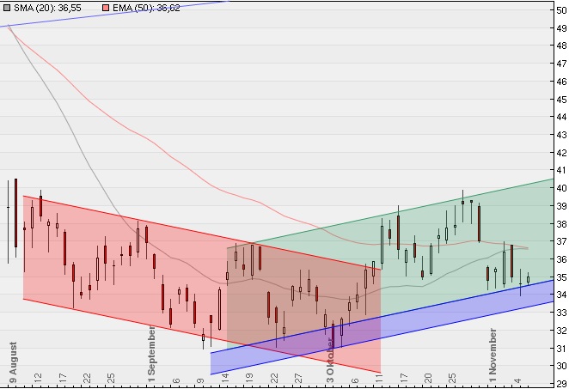Select the EMA (50): 36,62 legend label
The height and width of the screenshot is (389, 569).
pyautogui.click(x=146, y=8)
